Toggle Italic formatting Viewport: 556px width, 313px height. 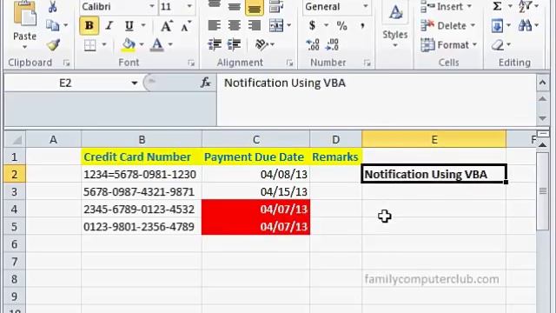[109, 26]
